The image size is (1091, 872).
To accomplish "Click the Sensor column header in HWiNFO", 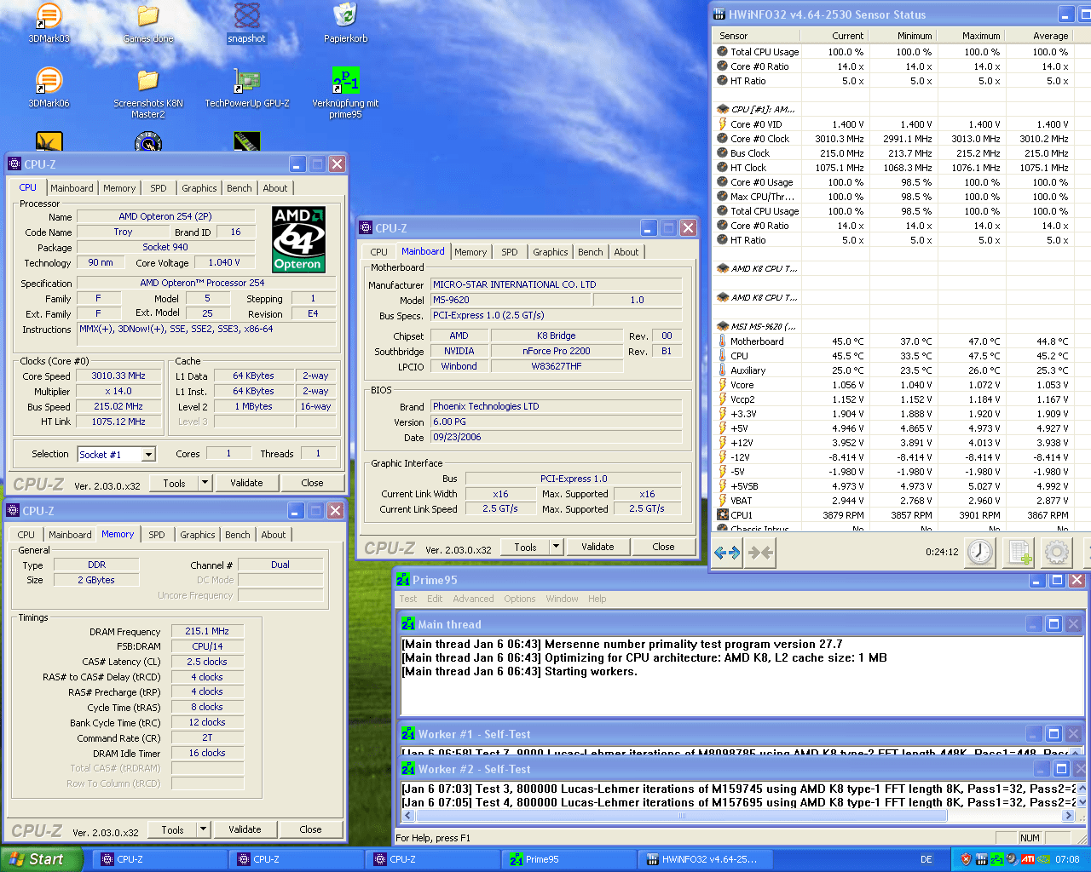I will (x=757, y=36).
